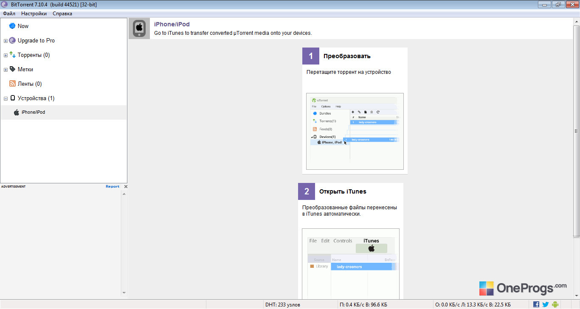
Task: Click the main pane scrollbar thumb
Action: (x=576, y=131)
